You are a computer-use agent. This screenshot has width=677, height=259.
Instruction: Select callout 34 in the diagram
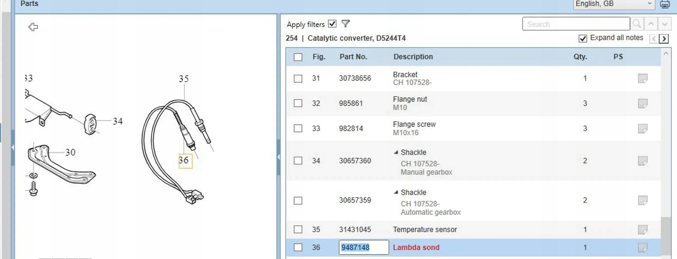click(x=118, y=121)
